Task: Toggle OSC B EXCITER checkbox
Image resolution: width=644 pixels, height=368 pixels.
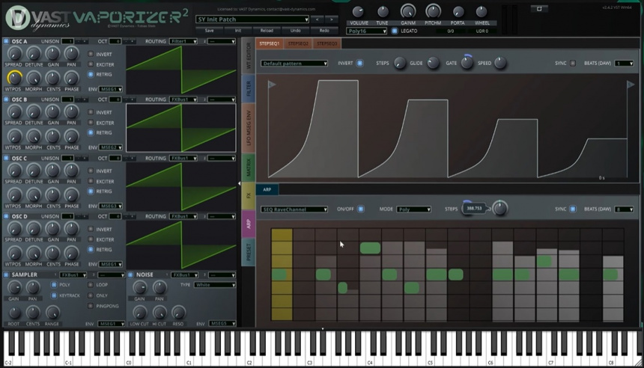Action: click(x=91, y=122)
